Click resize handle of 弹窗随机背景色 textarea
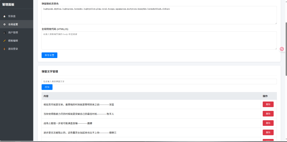Viewport: 287px width, 142px height. coord(276,23)
